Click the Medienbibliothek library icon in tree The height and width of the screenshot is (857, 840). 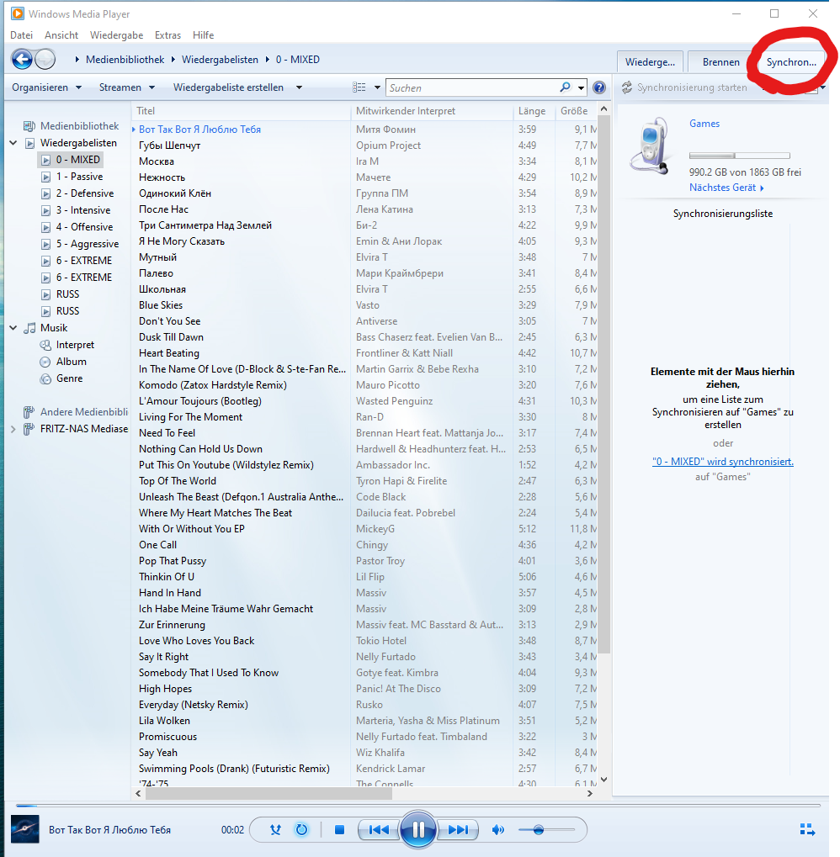coord(29,126)
